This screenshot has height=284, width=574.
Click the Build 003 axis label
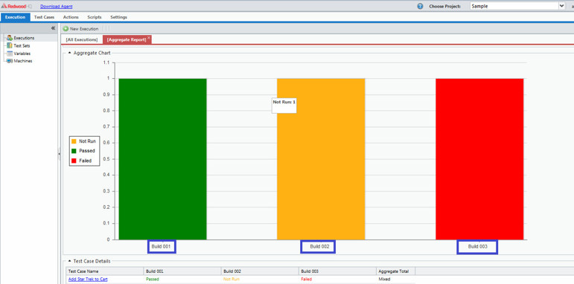coord(477,247)
